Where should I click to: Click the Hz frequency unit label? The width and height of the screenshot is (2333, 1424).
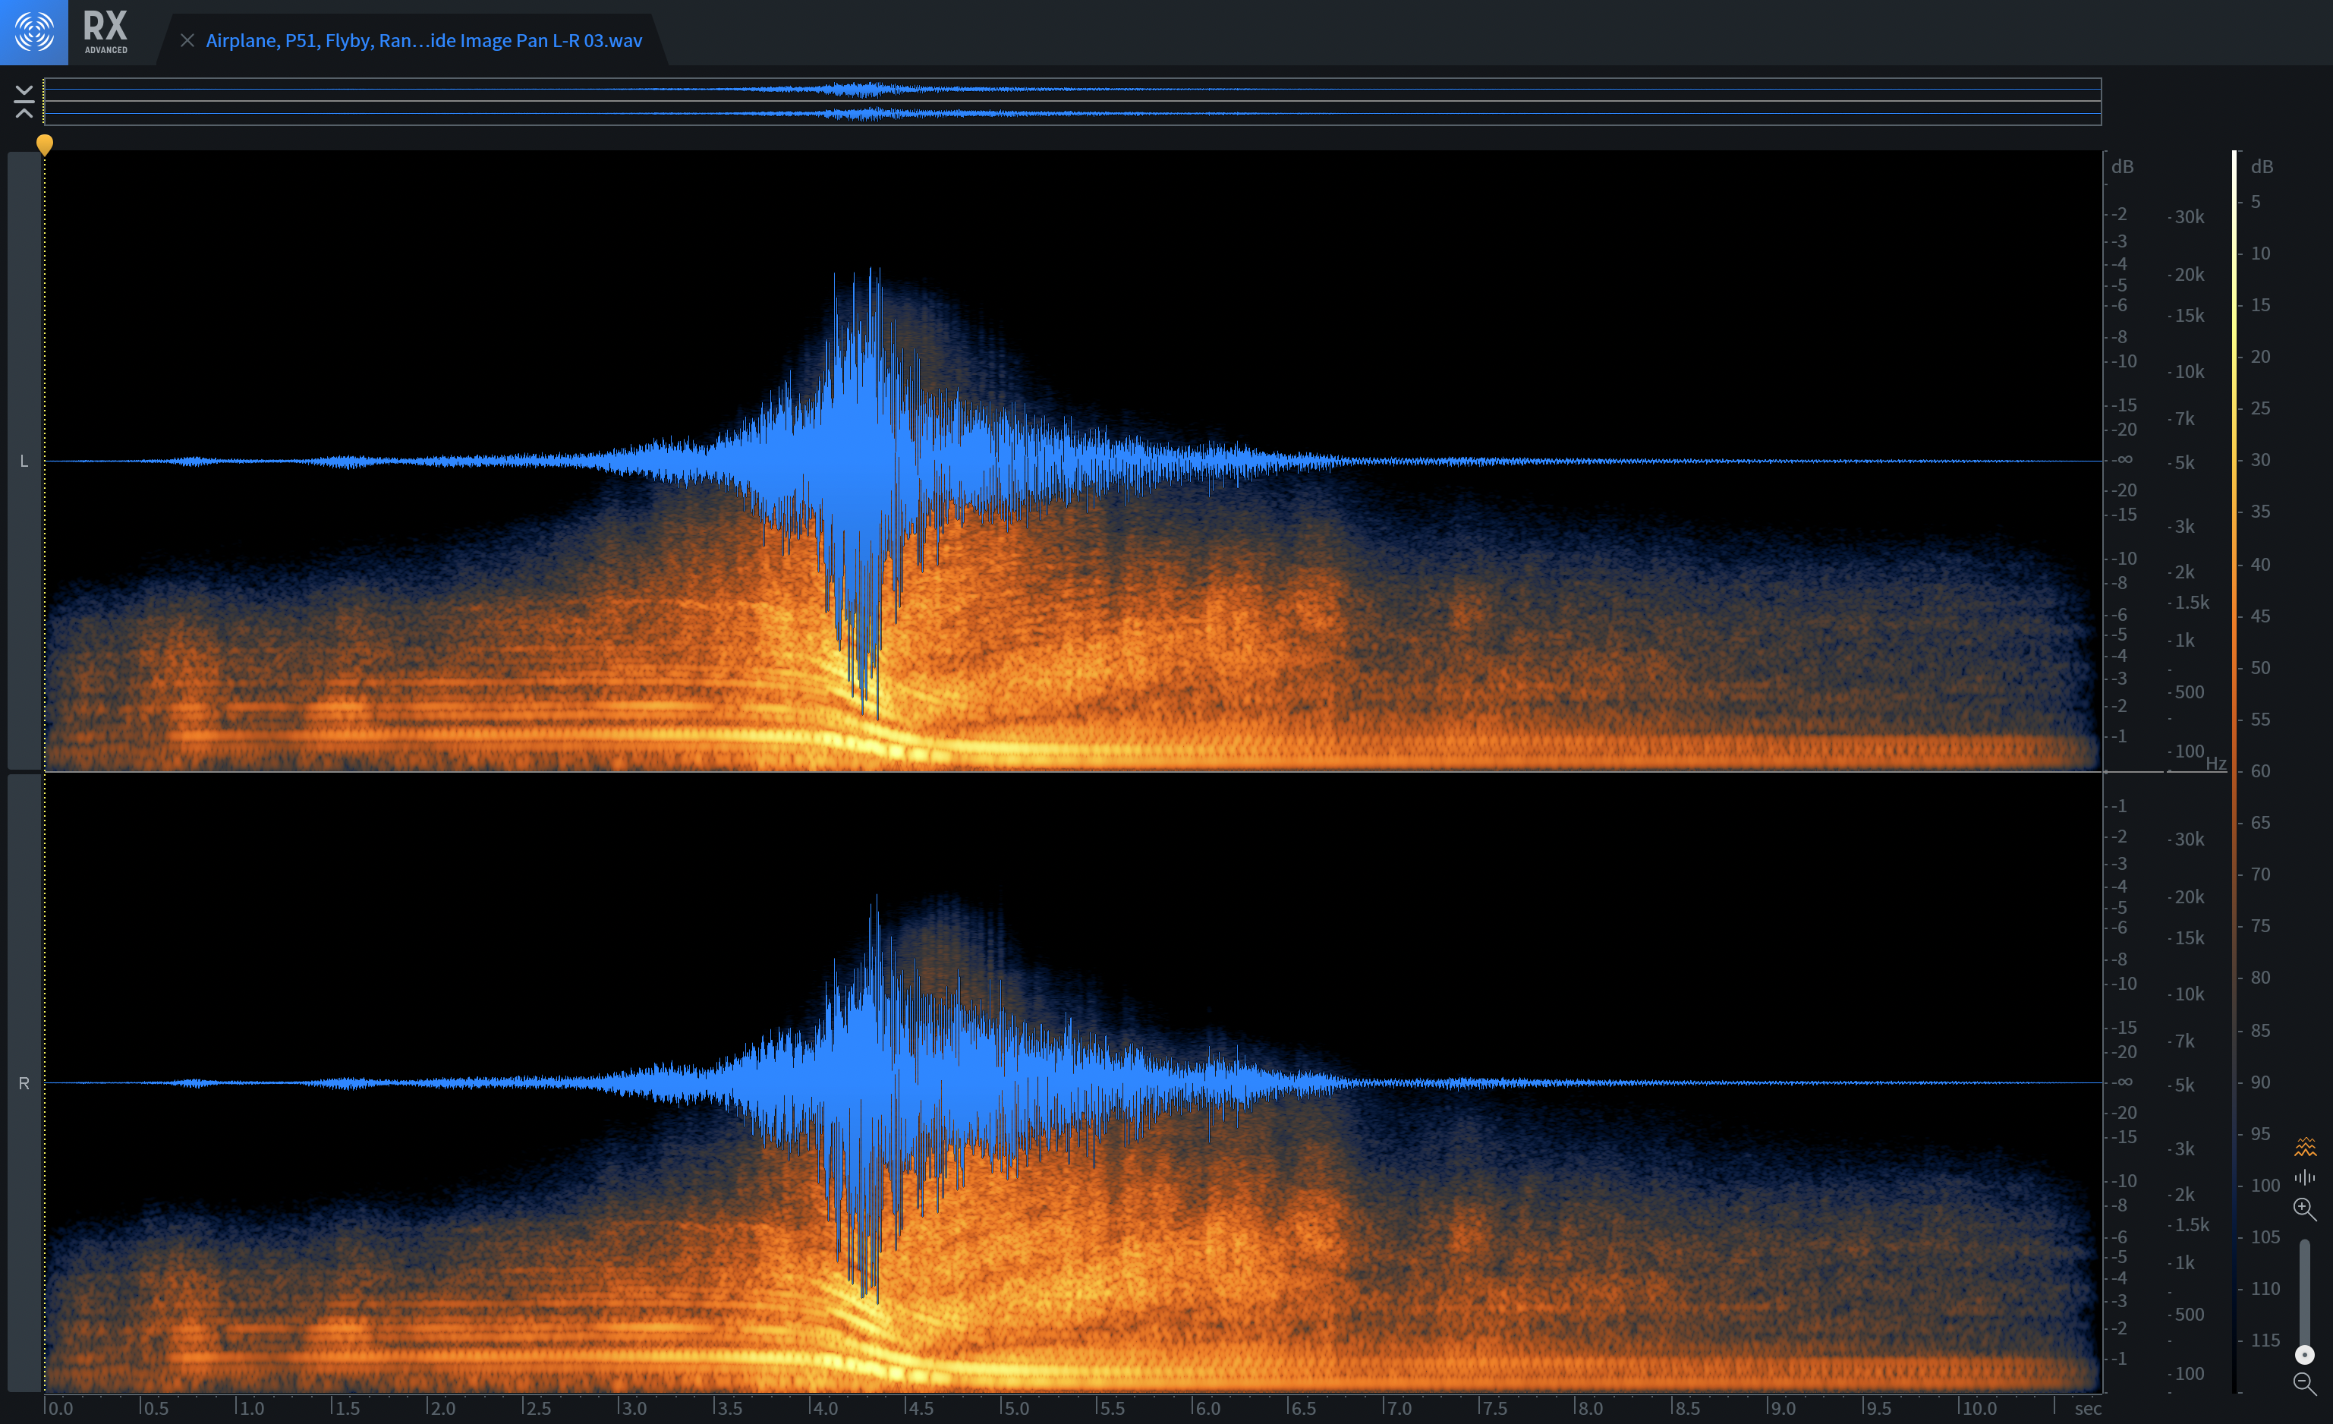[x=2215, y=763]
